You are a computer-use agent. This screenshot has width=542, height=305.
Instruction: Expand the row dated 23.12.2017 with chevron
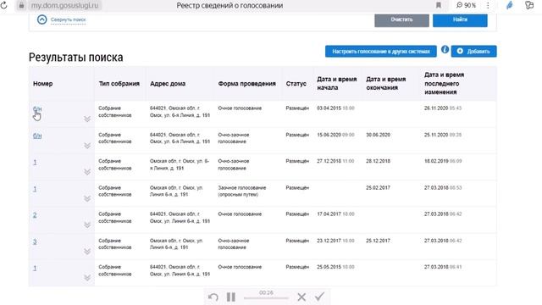(x=87, y=252)
